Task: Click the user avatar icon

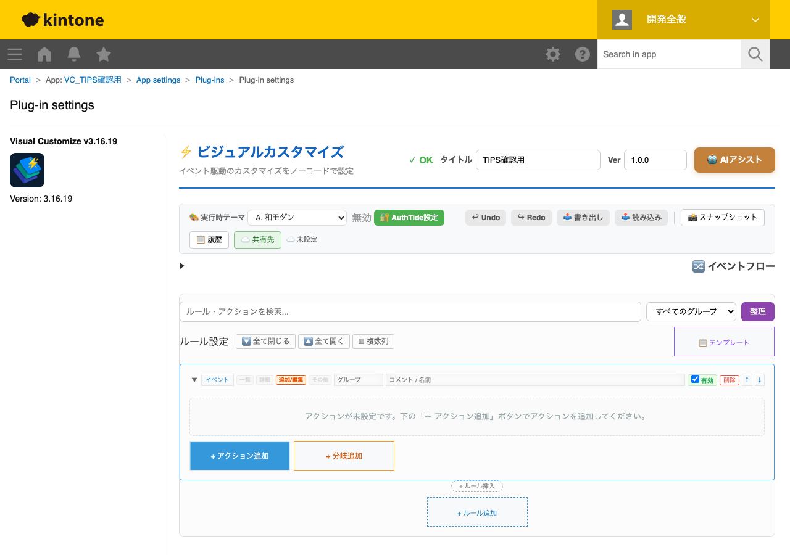Action: [622, 20]
